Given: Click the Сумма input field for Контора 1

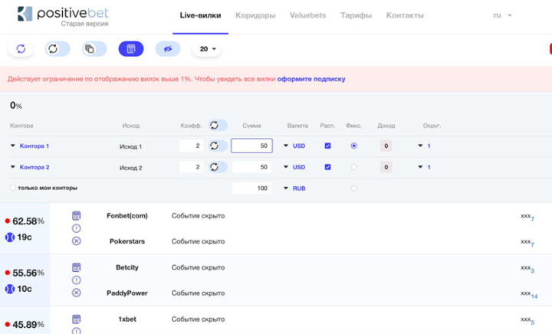Looking at the screenshot, I should (251, 146).
